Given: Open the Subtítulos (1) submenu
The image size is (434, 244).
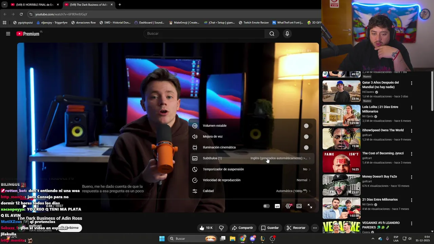Looking at the screenshot, I should 252,158.
